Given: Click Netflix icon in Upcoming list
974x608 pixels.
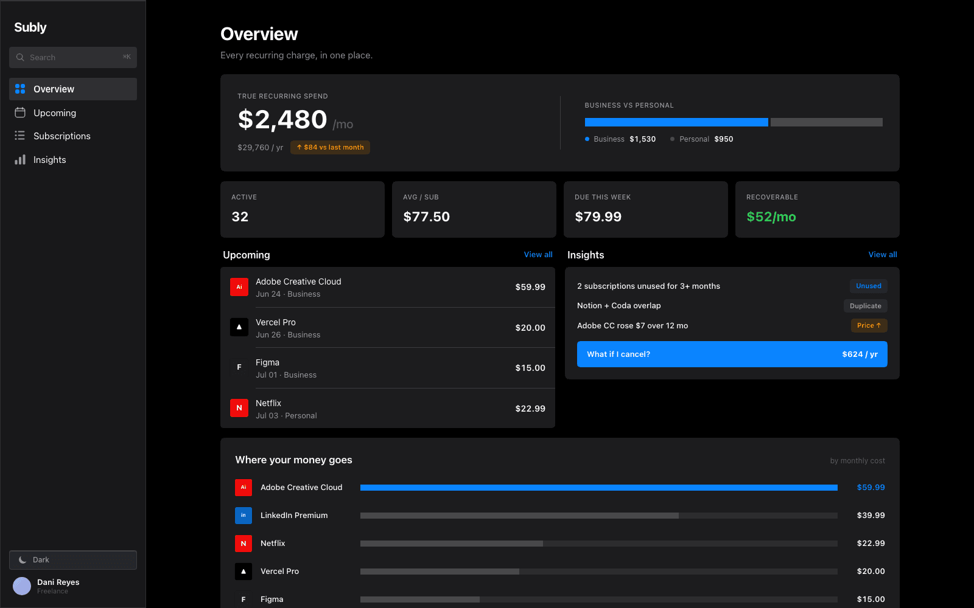Looking at the screenshot, I should (x=239, y=408).
